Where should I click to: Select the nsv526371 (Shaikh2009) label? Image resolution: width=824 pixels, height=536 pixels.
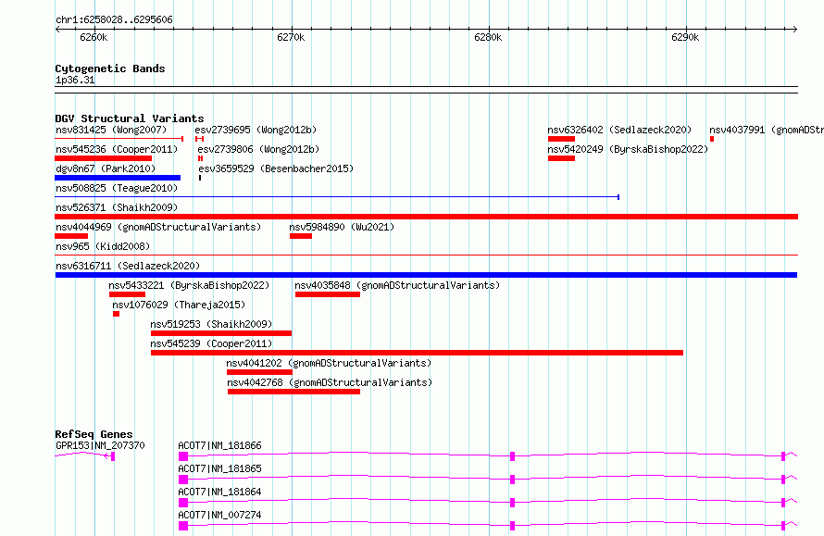click(x=117, y=207)
